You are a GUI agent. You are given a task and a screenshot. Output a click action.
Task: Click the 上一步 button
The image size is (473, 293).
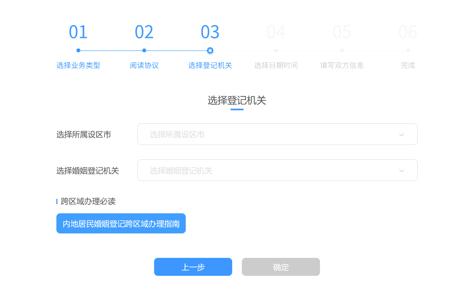[193, 267]
